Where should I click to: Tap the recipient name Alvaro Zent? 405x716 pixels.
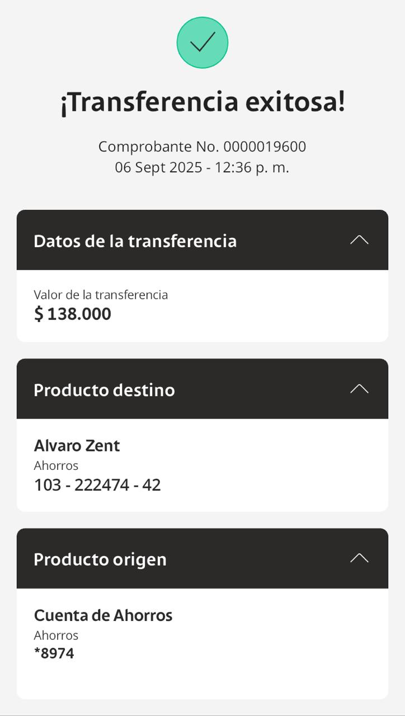77,446
